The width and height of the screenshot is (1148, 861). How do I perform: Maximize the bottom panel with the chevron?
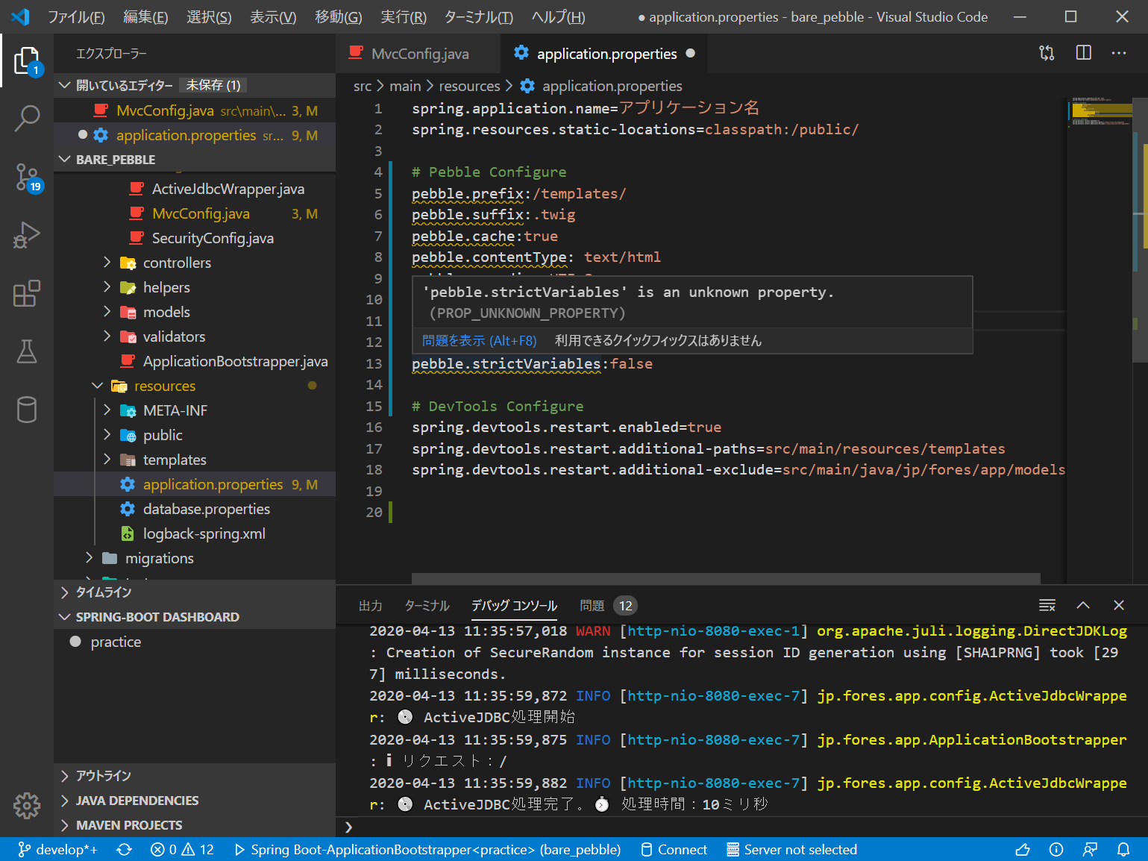[x=1083, y=605]
